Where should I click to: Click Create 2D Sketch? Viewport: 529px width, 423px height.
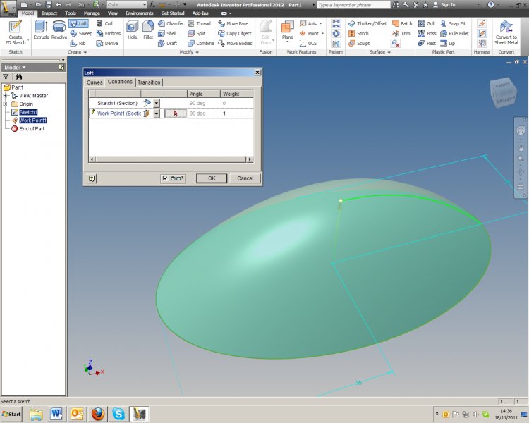15,32
